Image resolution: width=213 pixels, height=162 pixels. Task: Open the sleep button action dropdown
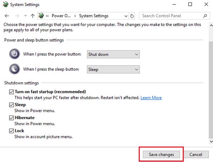click(113, 69)
